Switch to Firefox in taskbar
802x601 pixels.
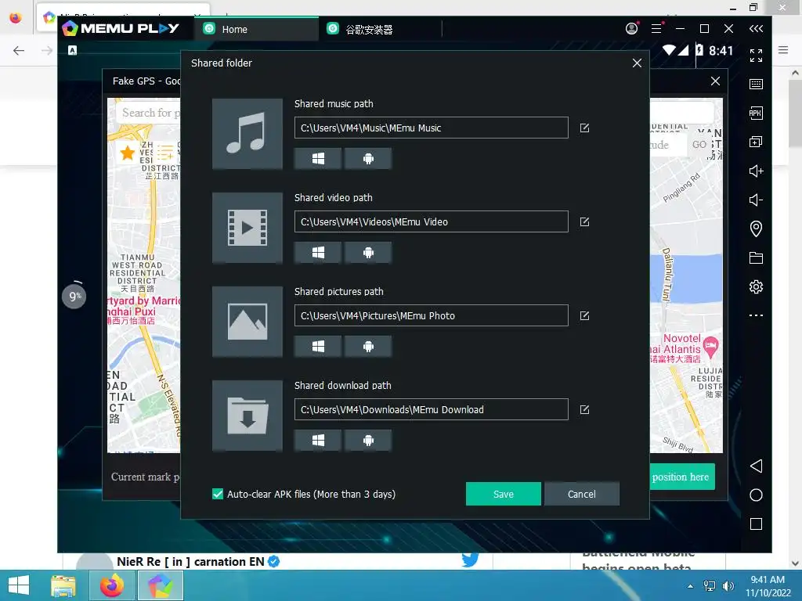(x=112, y=585)
